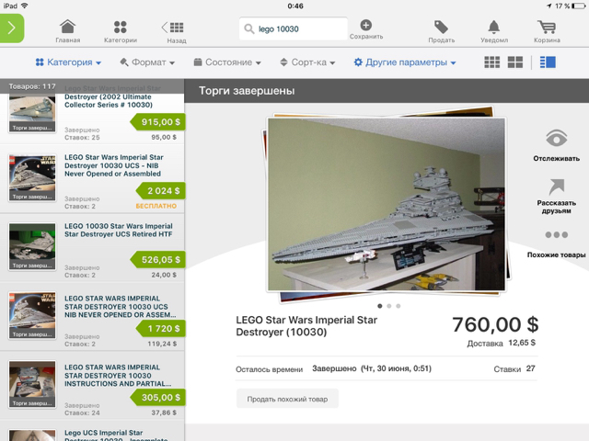589x441 pixels.
Task: Click the Продать похожий товар button
Action: (x=287, y=399)
